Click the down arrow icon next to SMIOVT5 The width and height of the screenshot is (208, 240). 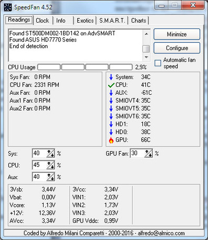pyautogui.click(x=111, y=108)
